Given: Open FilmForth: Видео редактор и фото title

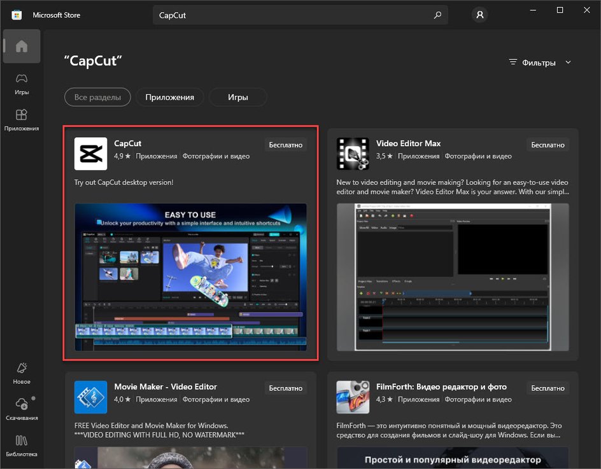Looking at the screenshot, I should pyautogui.click(x=441, y=387).
